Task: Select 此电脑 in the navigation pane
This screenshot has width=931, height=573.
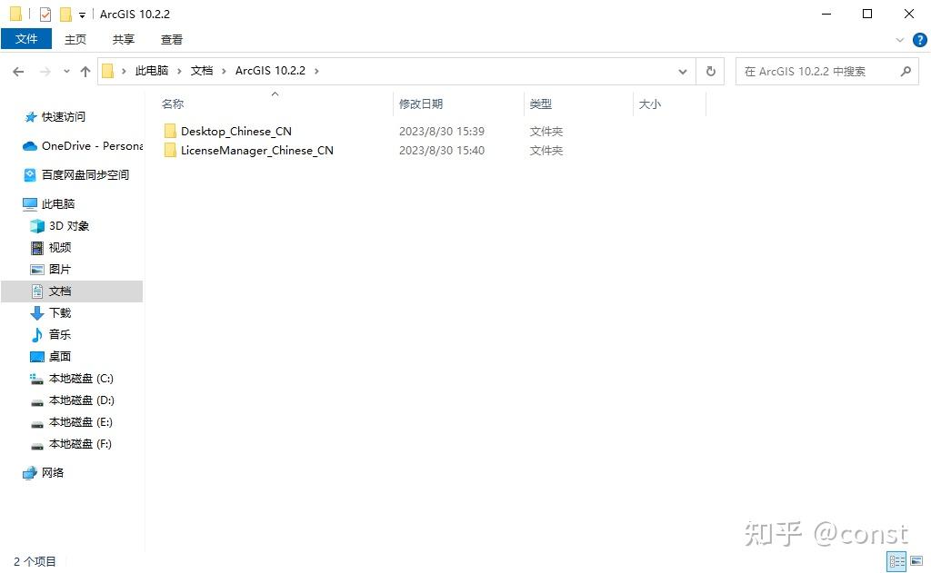Action: tap(58, 204)
